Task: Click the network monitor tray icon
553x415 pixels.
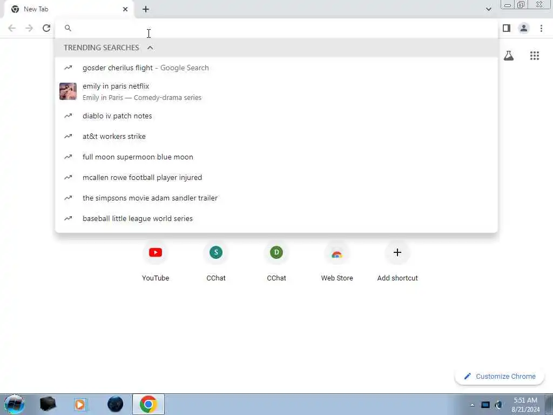Action: tap(485, 405)
